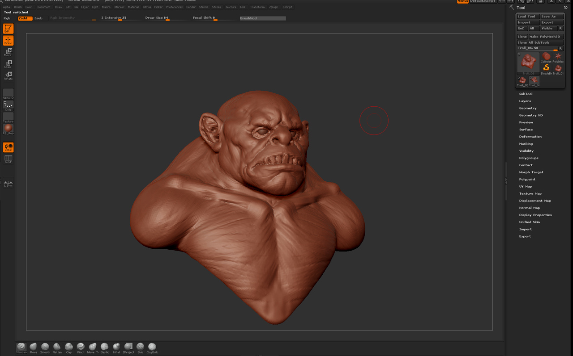
Task: Expand the Masking subpalette
Action: tap(526, 144)
